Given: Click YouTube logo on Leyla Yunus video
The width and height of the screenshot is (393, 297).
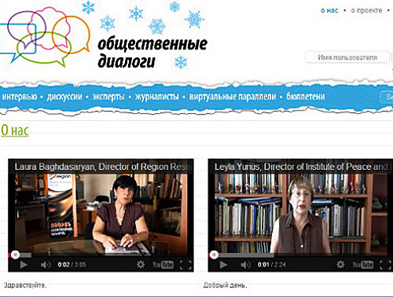Looking at the screenshot, I should click(363, 265).
